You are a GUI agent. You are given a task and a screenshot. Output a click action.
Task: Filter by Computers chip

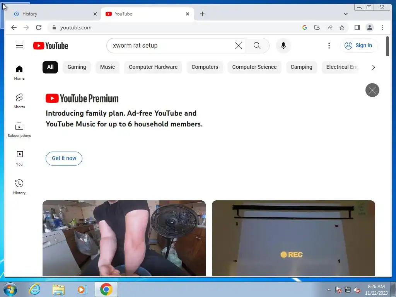pyautogui.click(x=205, y=67)
